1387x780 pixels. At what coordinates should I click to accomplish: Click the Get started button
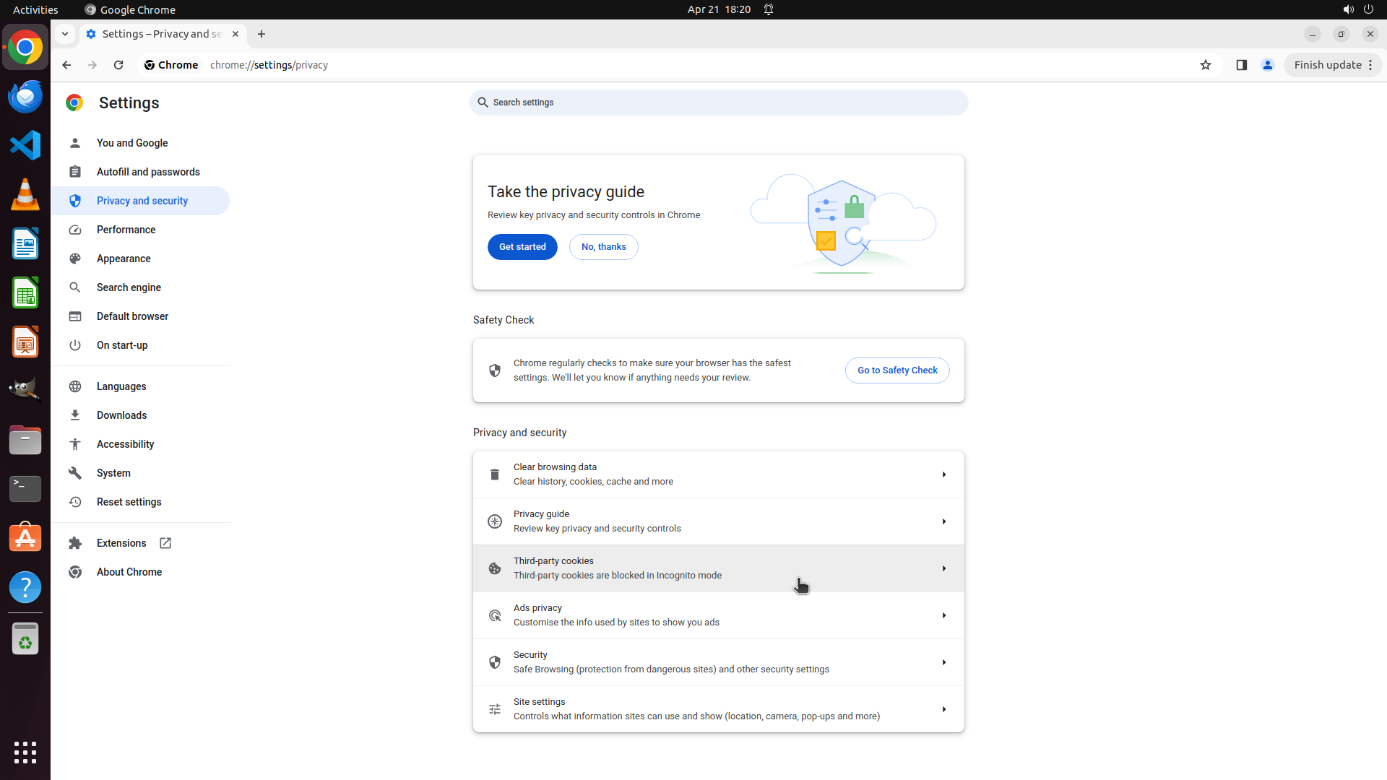[x=522, y=247]
